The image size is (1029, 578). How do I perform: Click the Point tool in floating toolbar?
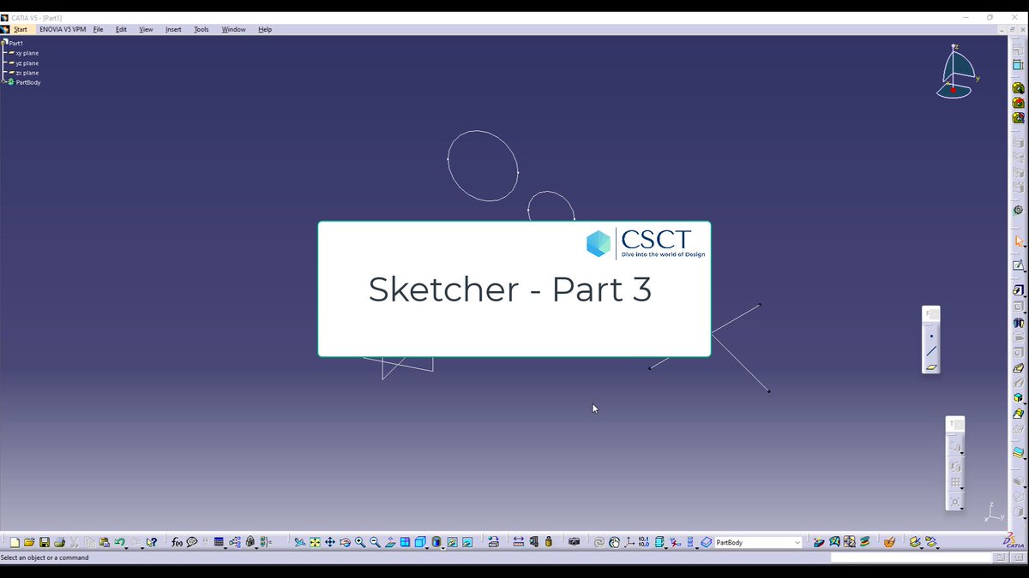pos(931,336)
